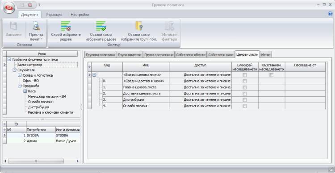This screenshot has height=173, width=335.
Task: Switch to Групи доставчици tab
Action: pos(159,55)
